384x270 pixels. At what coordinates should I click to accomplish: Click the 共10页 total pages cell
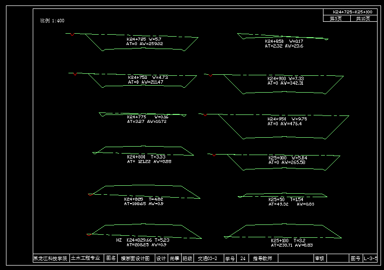363,18
